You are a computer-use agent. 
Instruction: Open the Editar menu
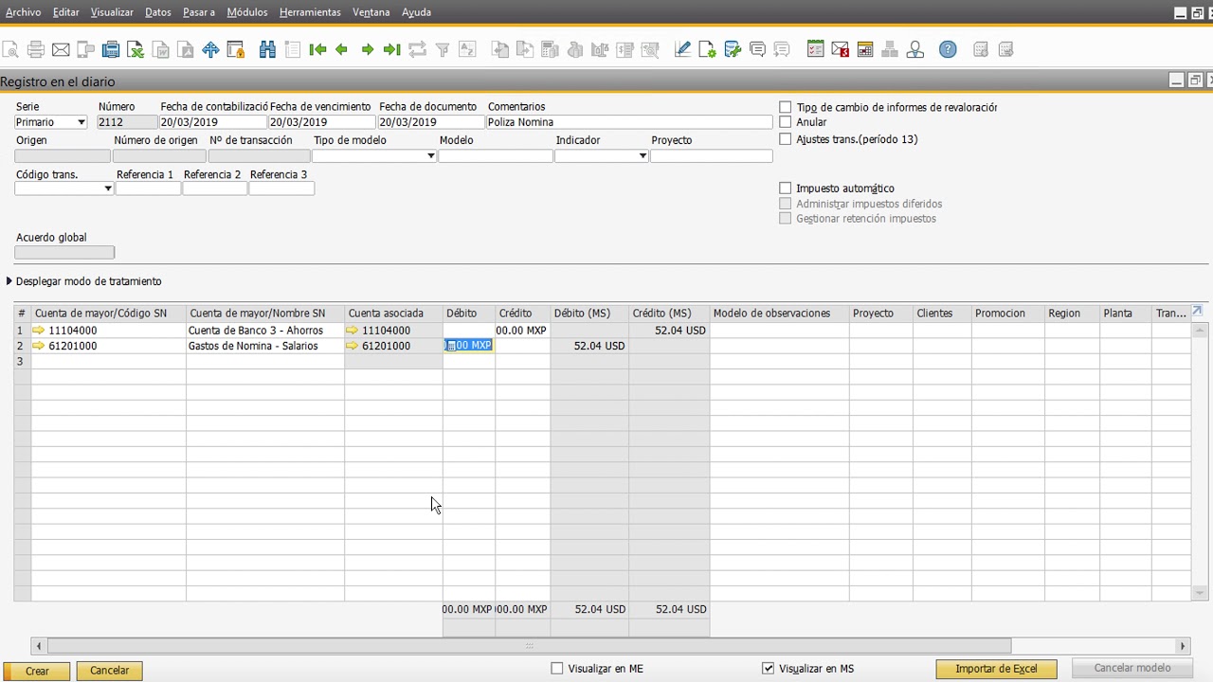66,12
